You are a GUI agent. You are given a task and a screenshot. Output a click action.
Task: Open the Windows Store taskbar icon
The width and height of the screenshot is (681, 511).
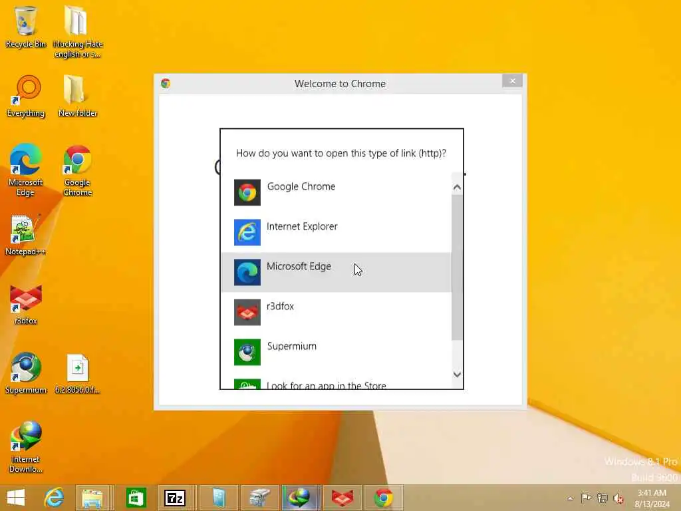136,498
